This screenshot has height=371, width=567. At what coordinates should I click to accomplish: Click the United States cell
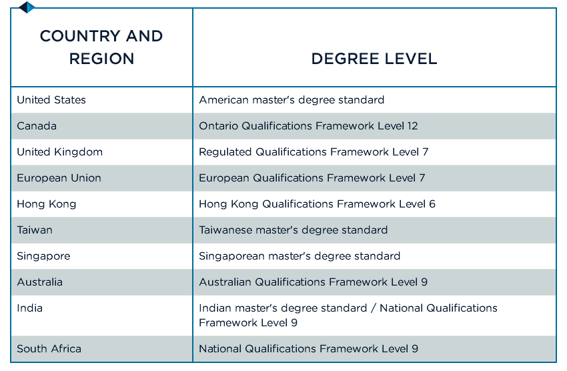(51, 100)
